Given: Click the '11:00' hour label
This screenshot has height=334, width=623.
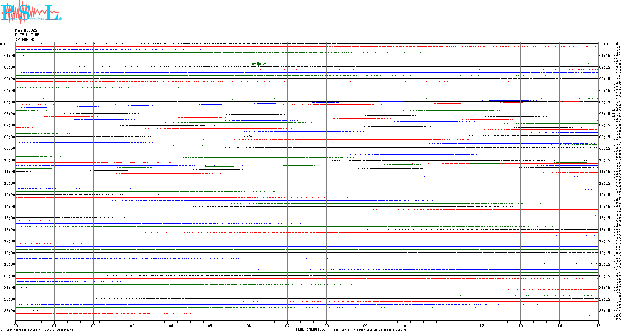Looking at the screenshot, I should (10, 172).
